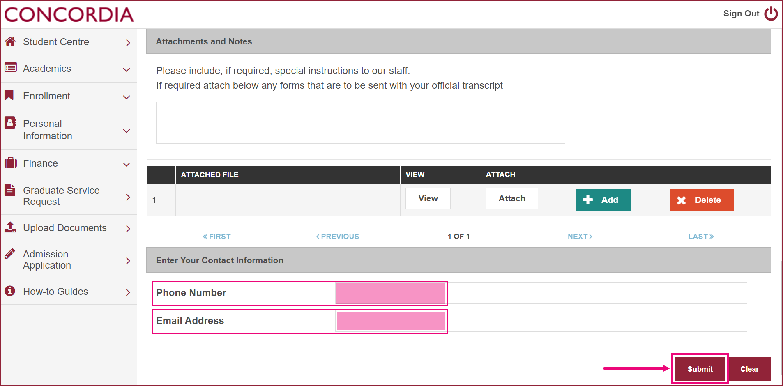Jump to LAST attachments page
The height and width of the screenshot is (386, 783).
pyautogui.click(x=701, y=237)
